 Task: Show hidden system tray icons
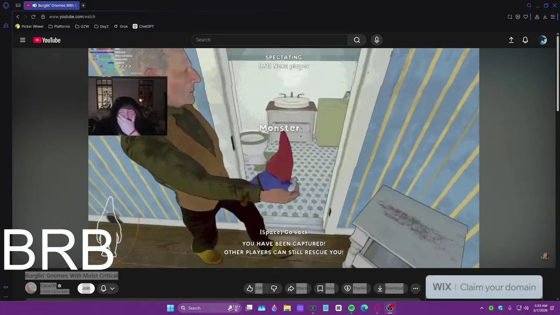pyautogui.click(x=482, y=308)
